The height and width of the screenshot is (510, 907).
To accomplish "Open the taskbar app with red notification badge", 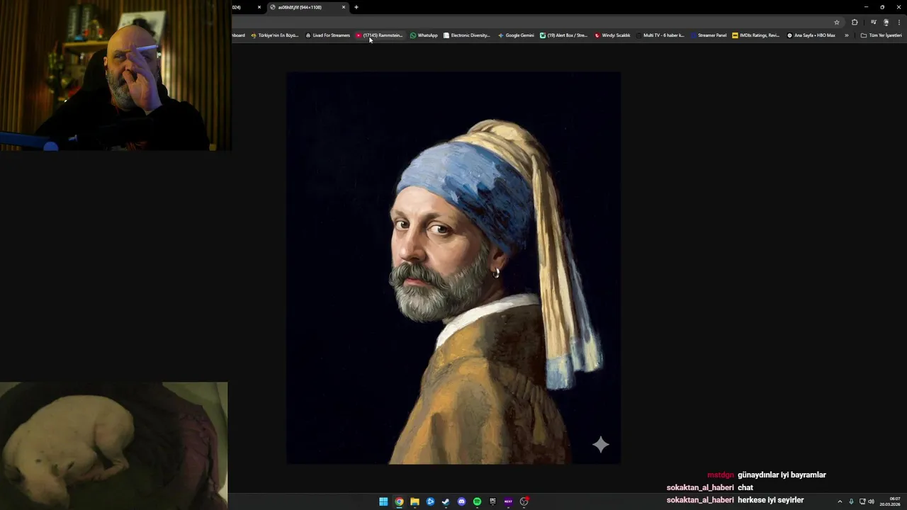I will pyautogui.click(x=524, y=501).
